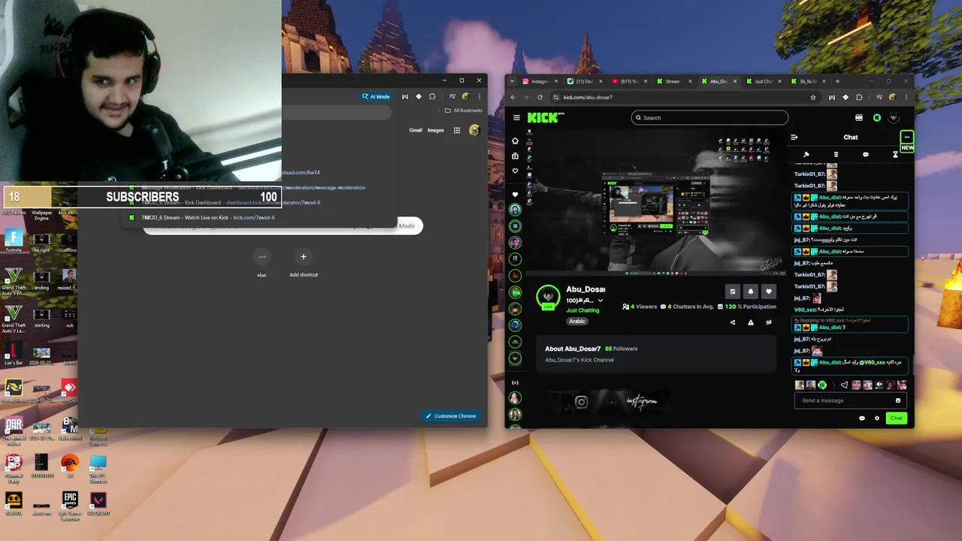Focus the Kick Search field
This screenshot has height=541, width=962.
point(709,117)
